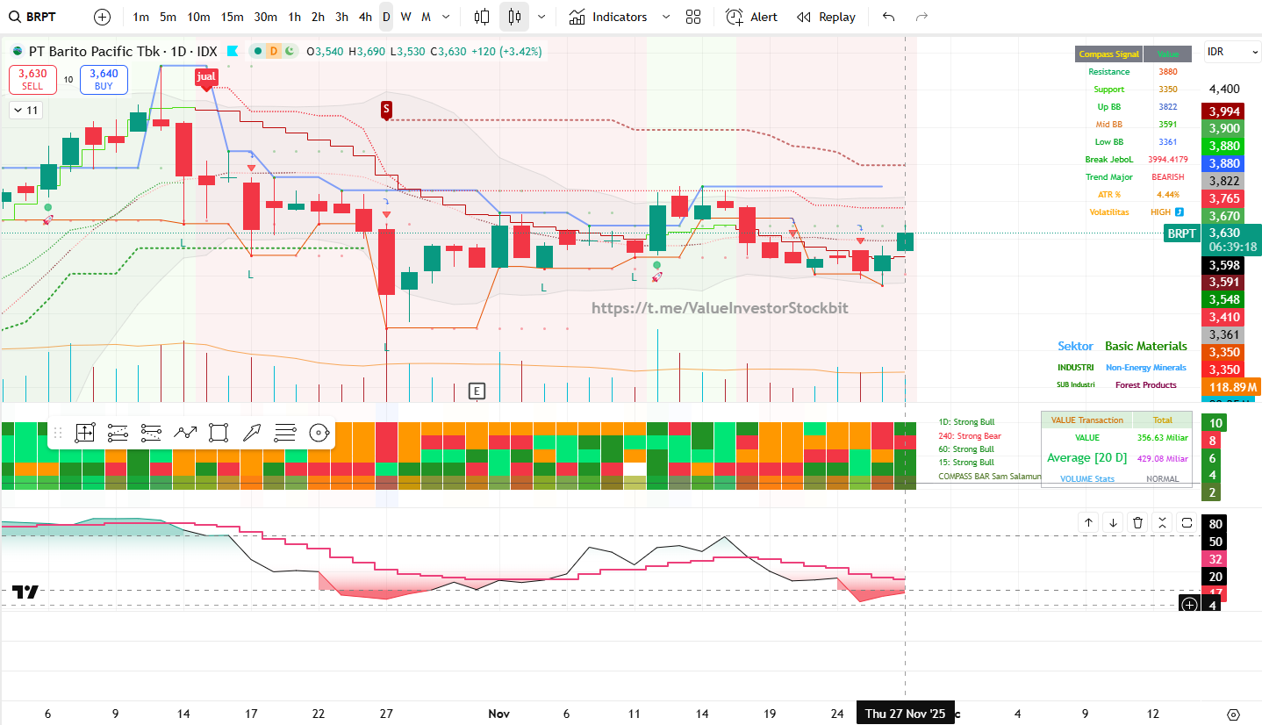Open the Indicators dialog
Viewport: 1262px width, 725px height.
[x=607, y=17]
